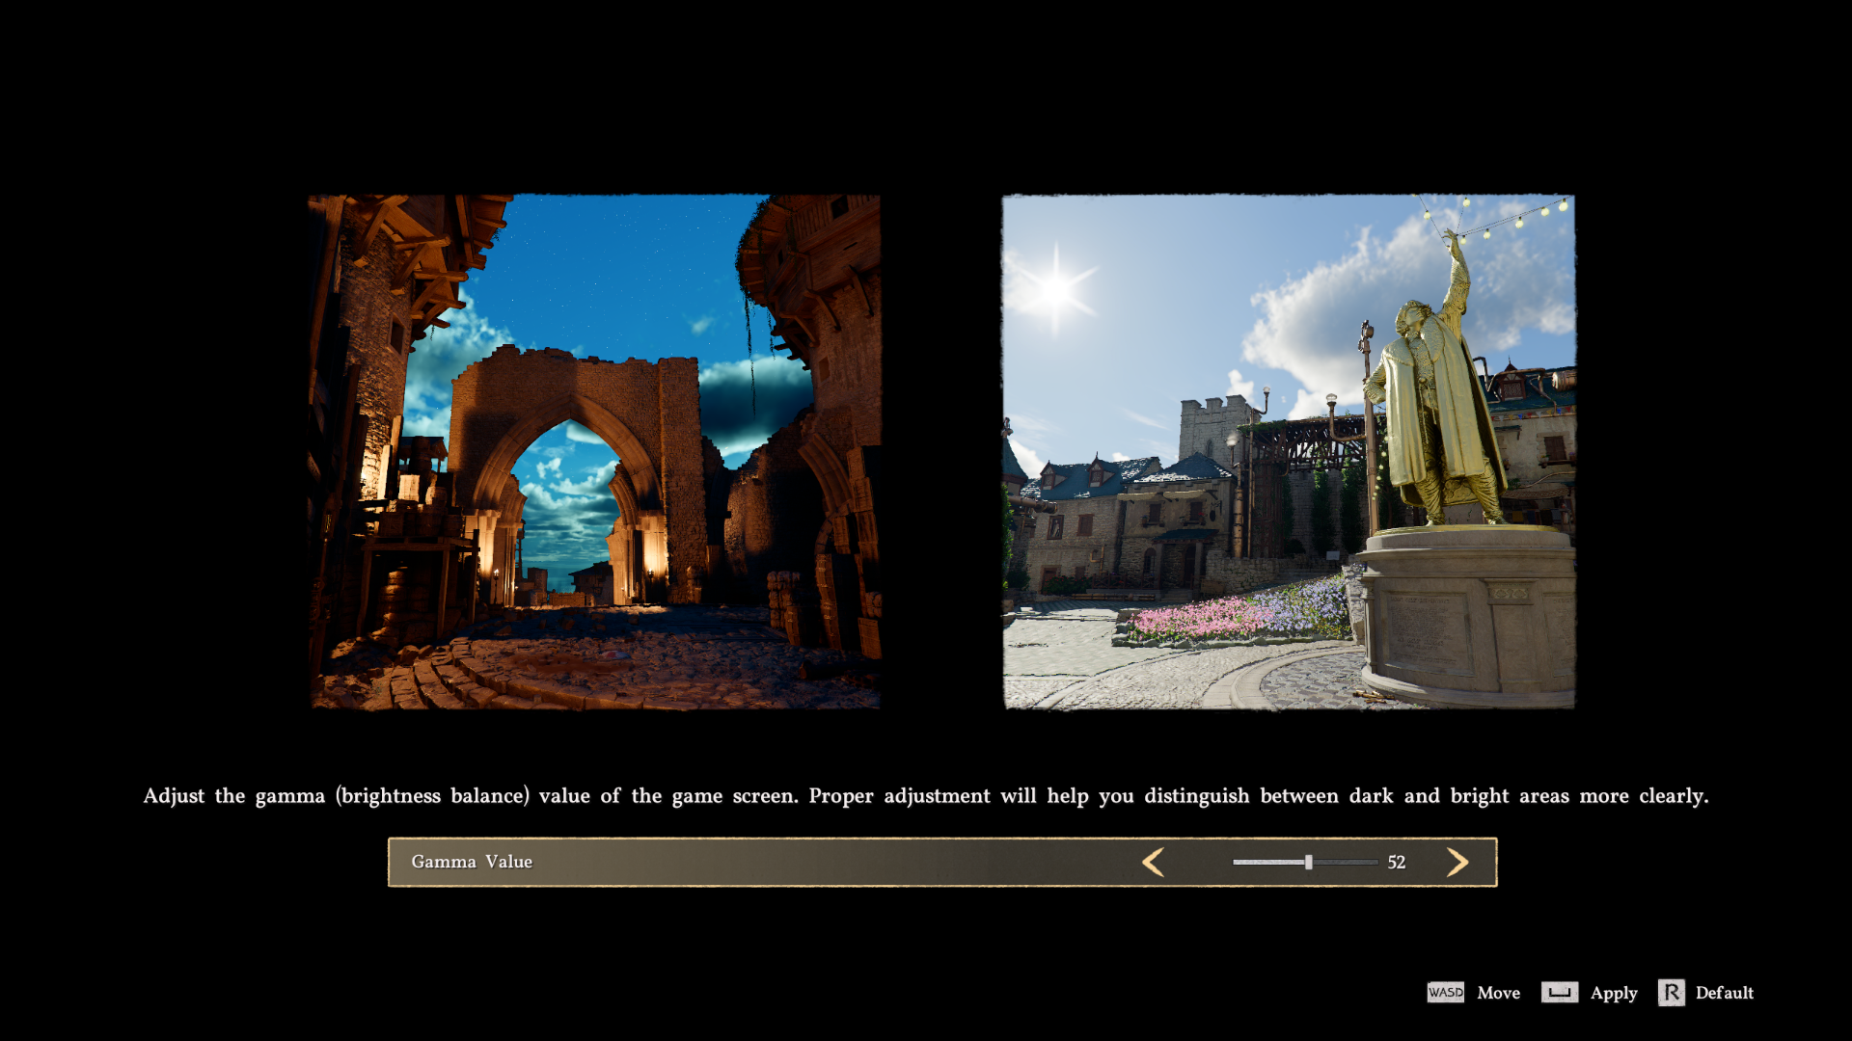Click the R key icon beside Default

[x=1671, y=992]
